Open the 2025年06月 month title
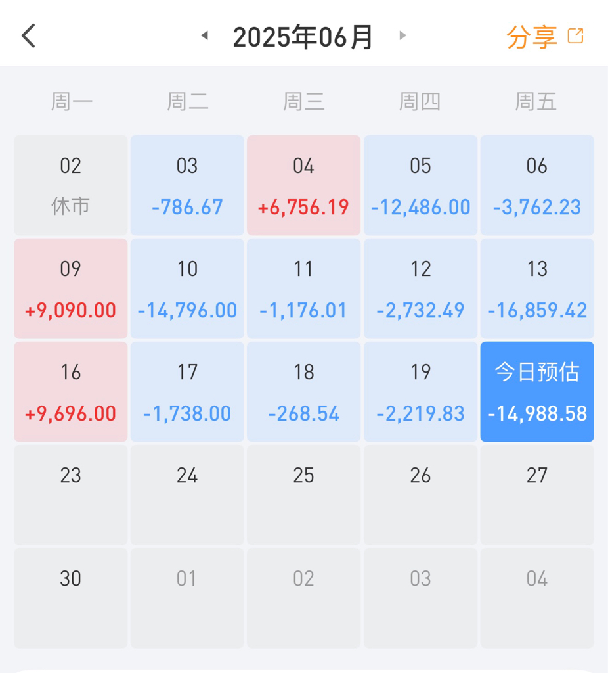The width and height of the screenshot is (608, 673). tap(303, 37)
